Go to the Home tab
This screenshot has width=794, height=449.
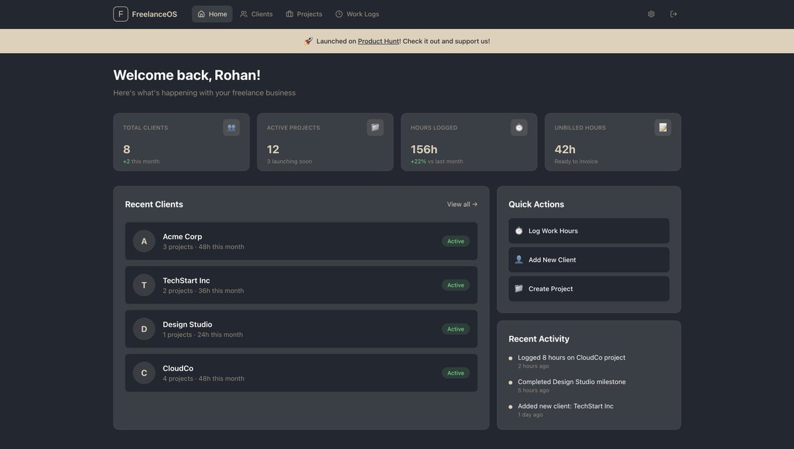[x=212, y=14]
